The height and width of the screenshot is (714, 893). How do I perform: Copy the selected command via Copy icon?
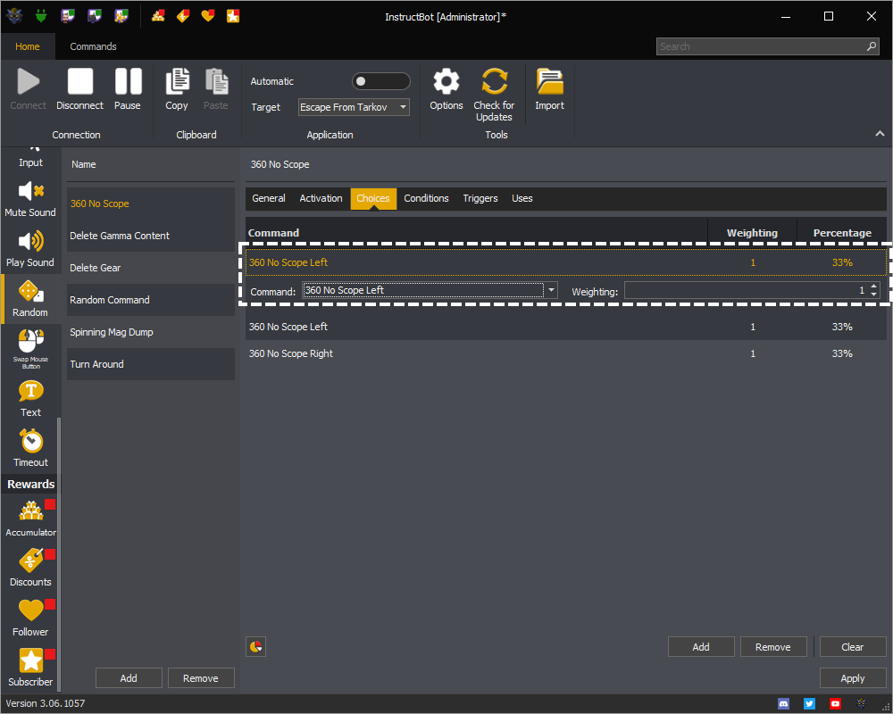pos(177,81)
